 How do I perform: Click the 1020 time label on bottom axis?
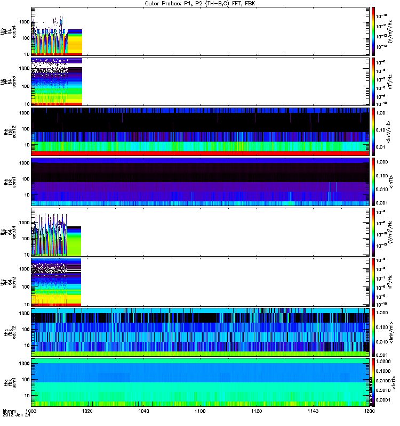tap(87, 411)
